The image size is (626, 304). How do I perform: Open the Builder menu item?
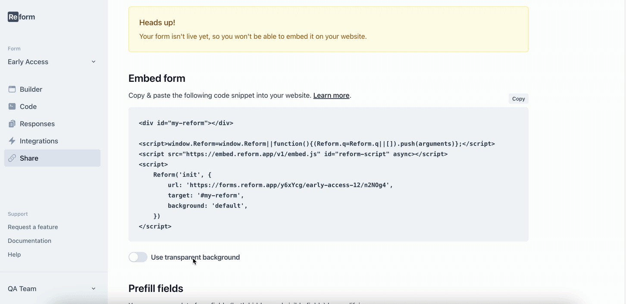coord(31,89)
